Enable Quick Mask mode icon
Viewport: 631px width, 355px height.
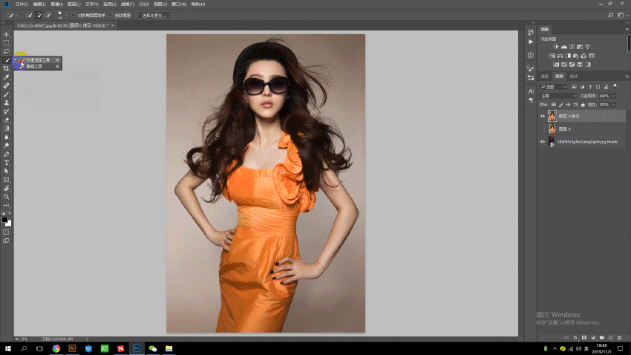coord(6,232)
